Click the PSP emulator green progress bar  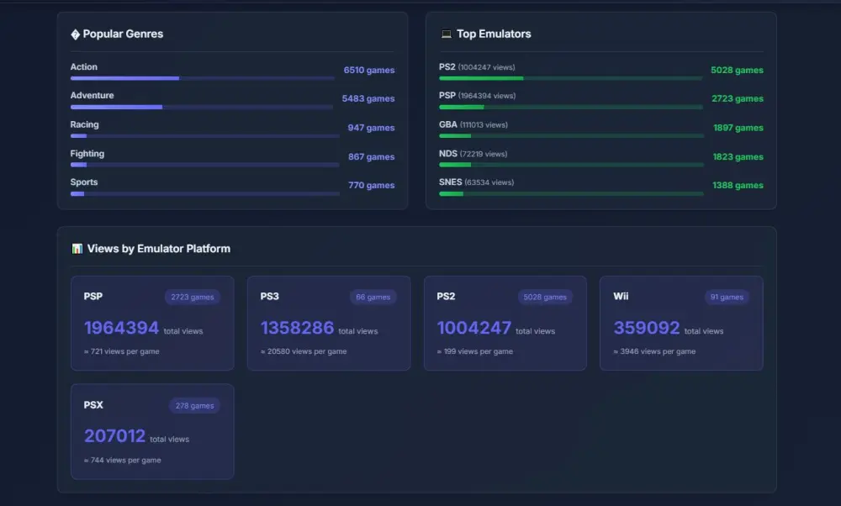click(x=571, y=108)
